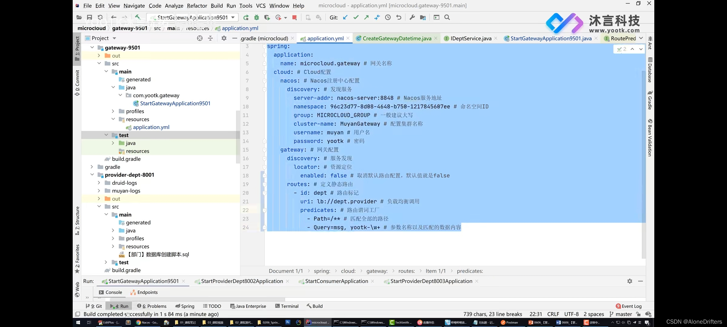The height and width of the screenshot is (327, 727).
Task: Click the Save All toolbar icon
Action: coord(89,18)
